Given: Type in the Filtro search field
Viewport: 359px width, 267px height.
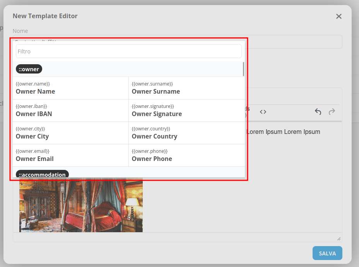Looking at the screenshot, I should tap(128, 51).
